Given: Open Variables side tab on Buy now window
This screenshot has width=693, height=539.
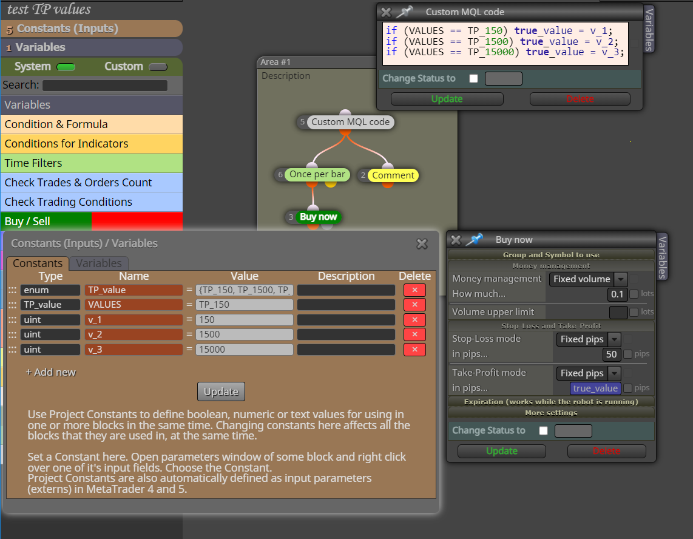Looking at the screenshot, I should click(662, 257).
